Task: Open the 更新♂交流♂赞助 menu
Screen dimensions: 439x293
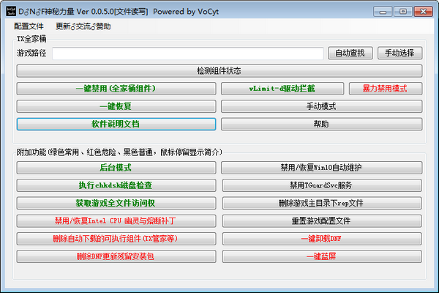Action: tap(83, 26)
